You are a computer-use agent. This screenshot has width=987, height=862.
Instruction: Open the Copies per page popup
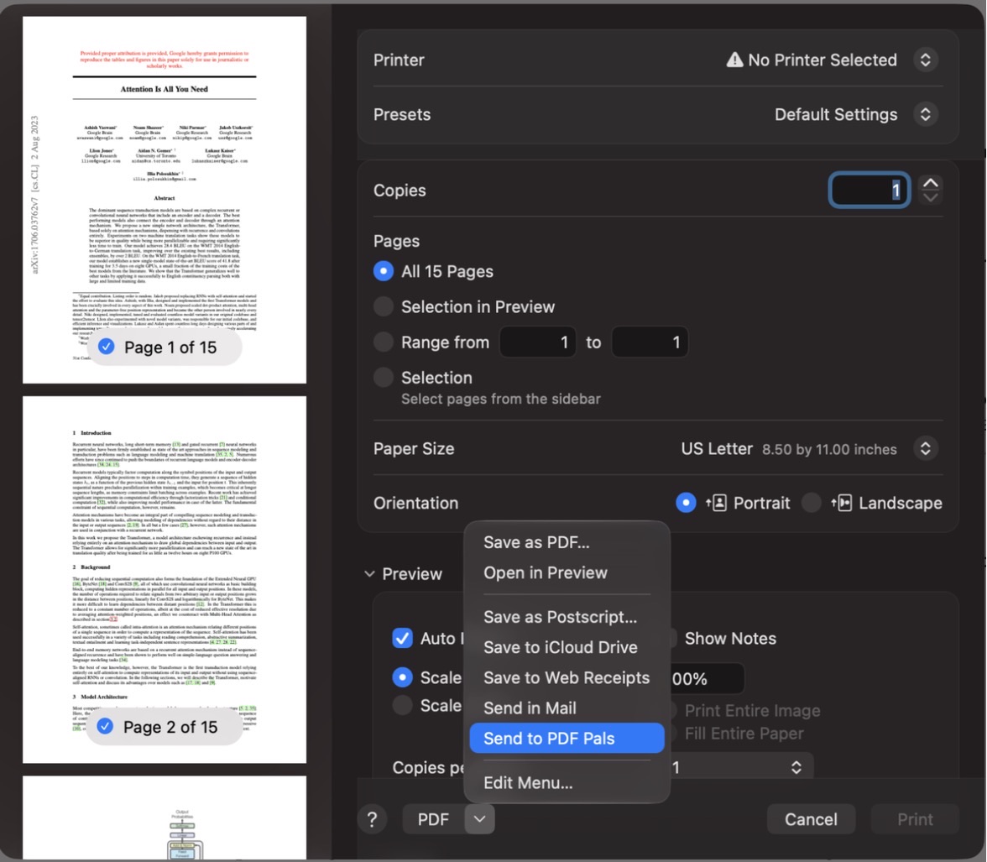tap(740, 767)
